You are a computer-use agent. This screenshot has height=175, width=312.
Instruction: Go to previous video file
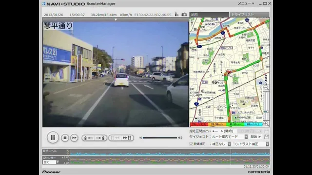pos(115,138)
